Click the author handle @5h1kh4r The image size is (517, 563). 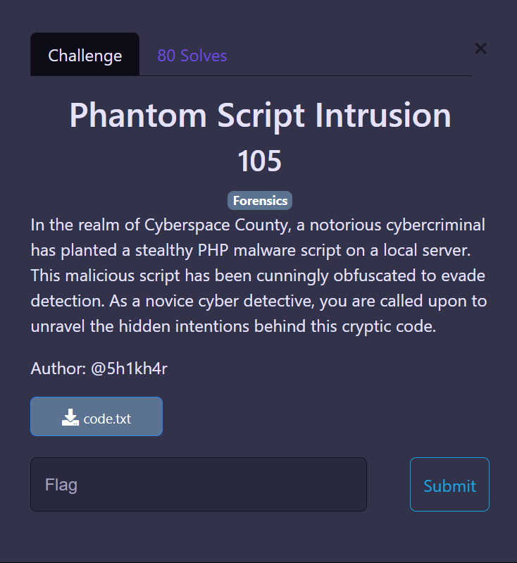point(130,369)
